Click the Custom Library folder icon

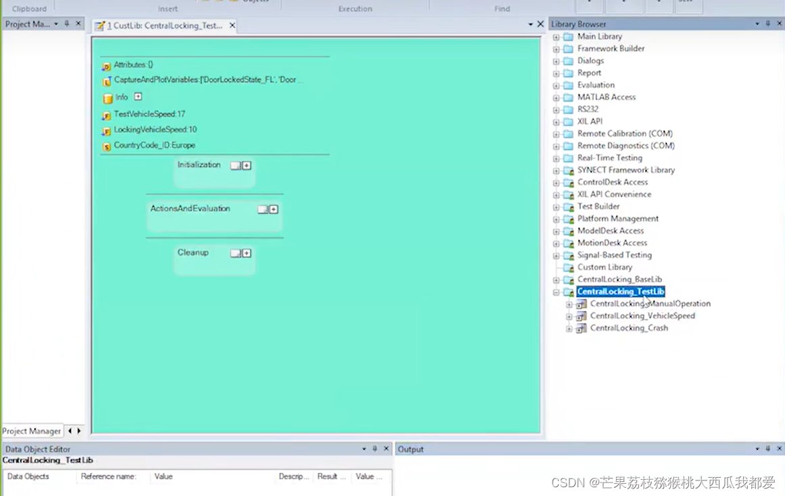click(x=568, y=267)
